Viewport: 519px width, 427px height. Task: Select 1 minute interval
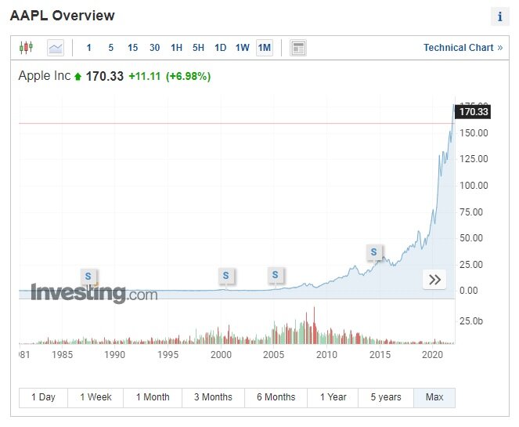point(88,48)
